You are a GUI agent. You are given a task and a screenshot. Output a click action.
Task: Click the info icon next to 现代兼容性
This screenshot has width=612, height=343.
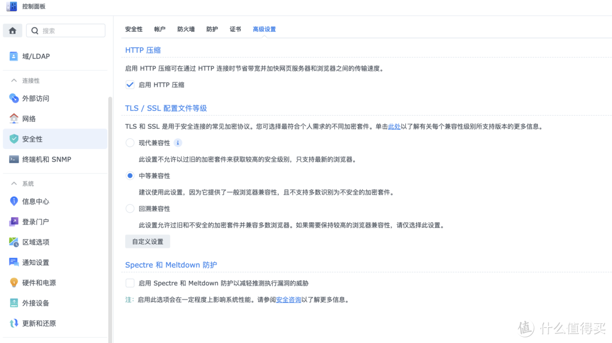click(178, 142)
